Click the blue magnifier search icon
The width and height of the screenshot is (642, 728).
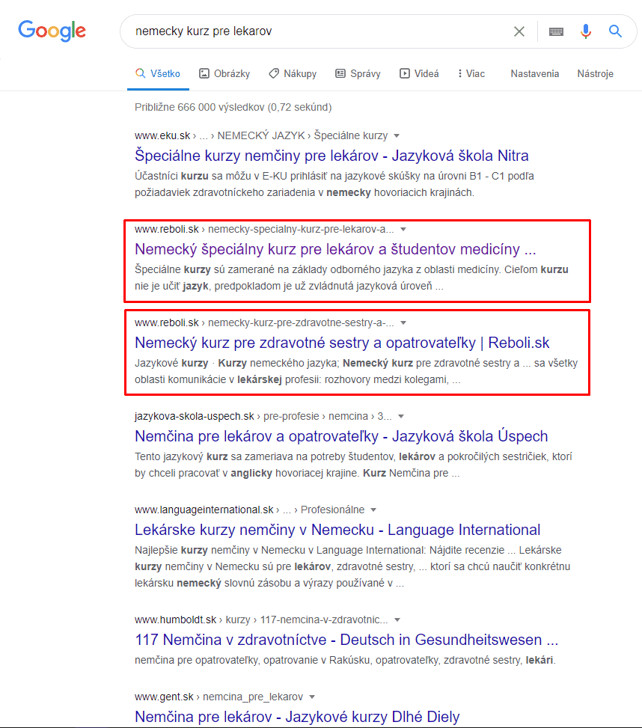pyautogui.click(x=615, y=31)
